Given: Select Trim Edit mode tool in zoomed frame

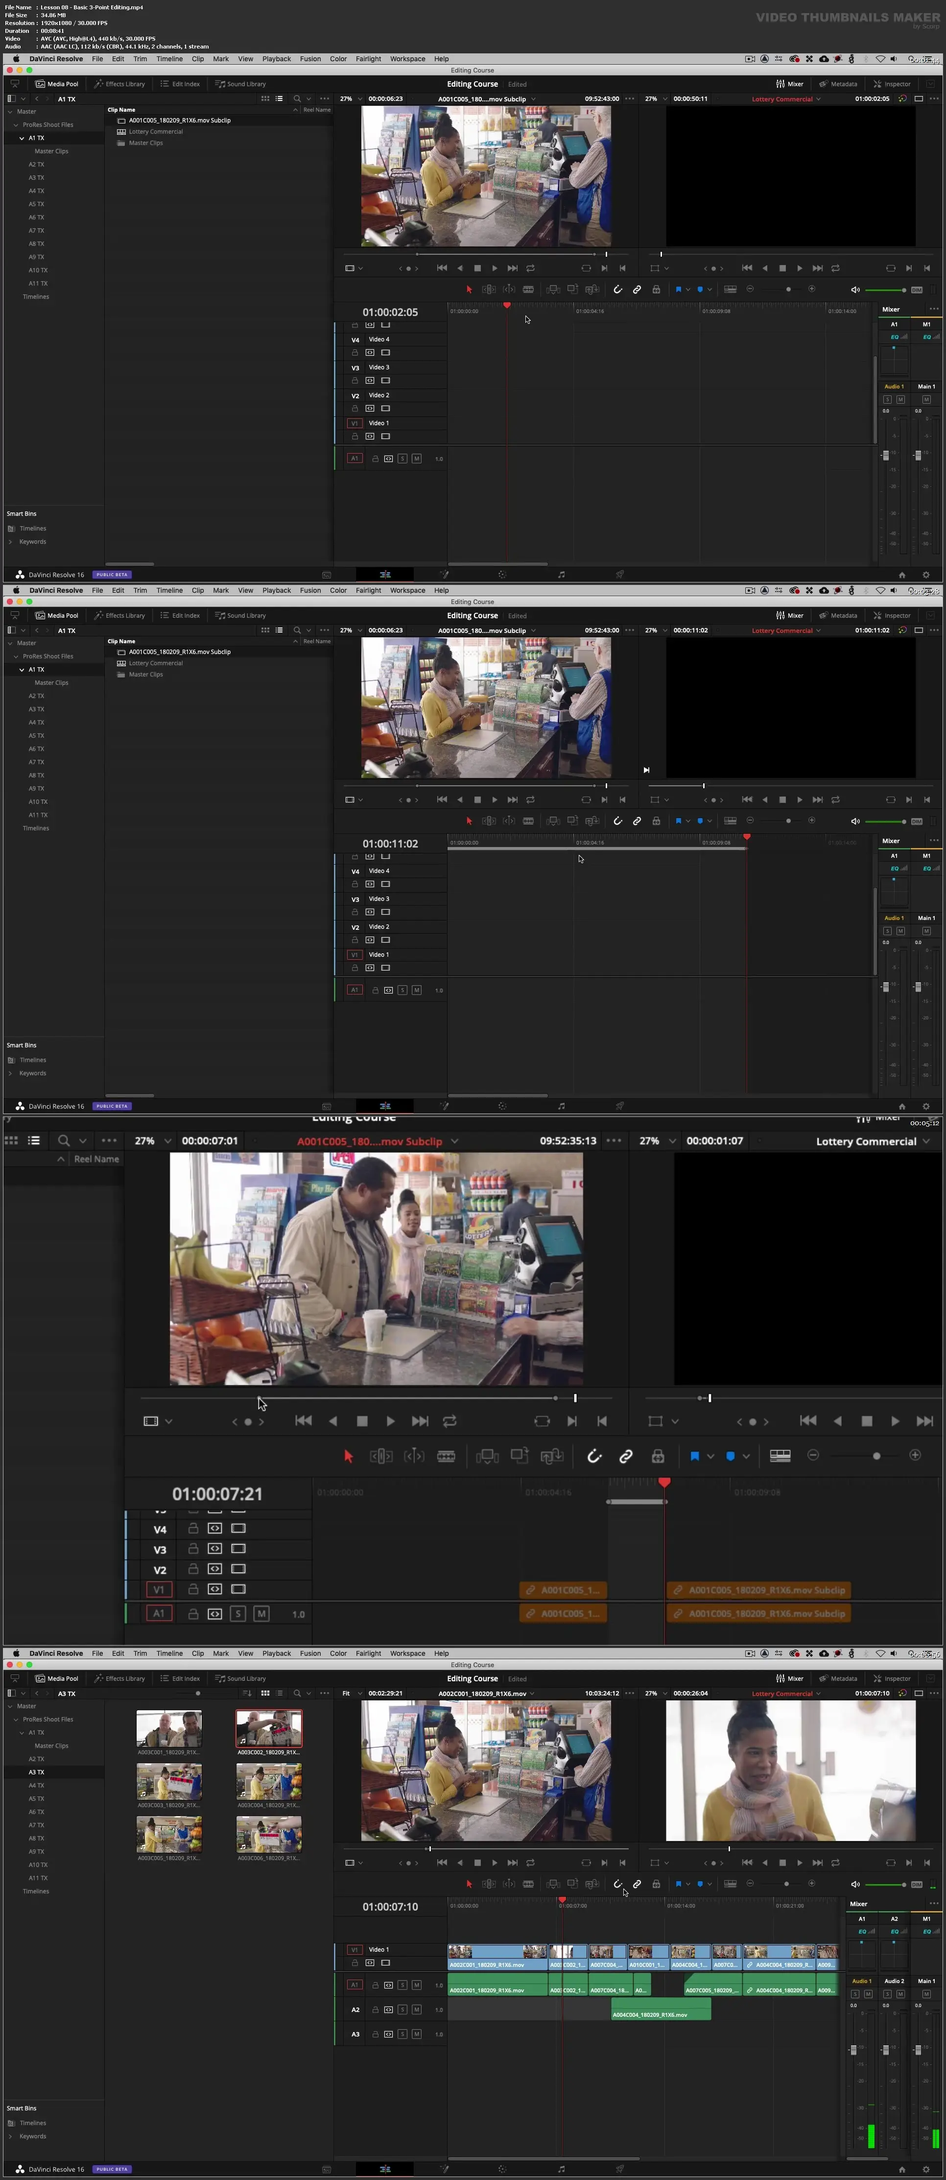Looking at the screenshot, I should [x=381, y=1455].
